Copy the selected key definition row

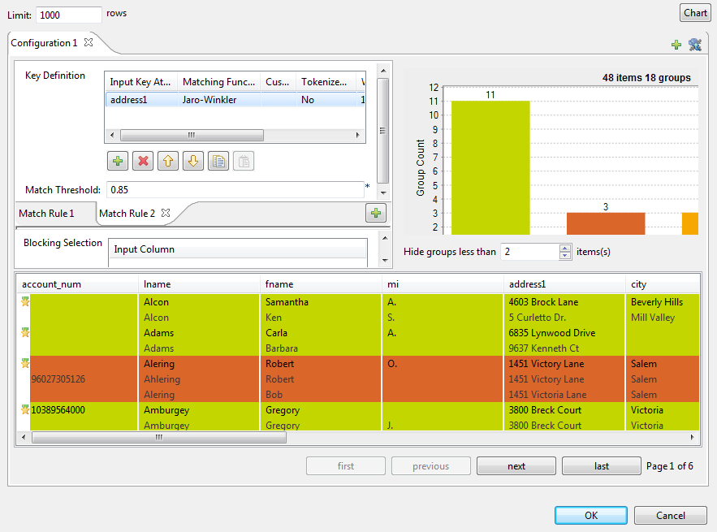(x=218, y=161)
